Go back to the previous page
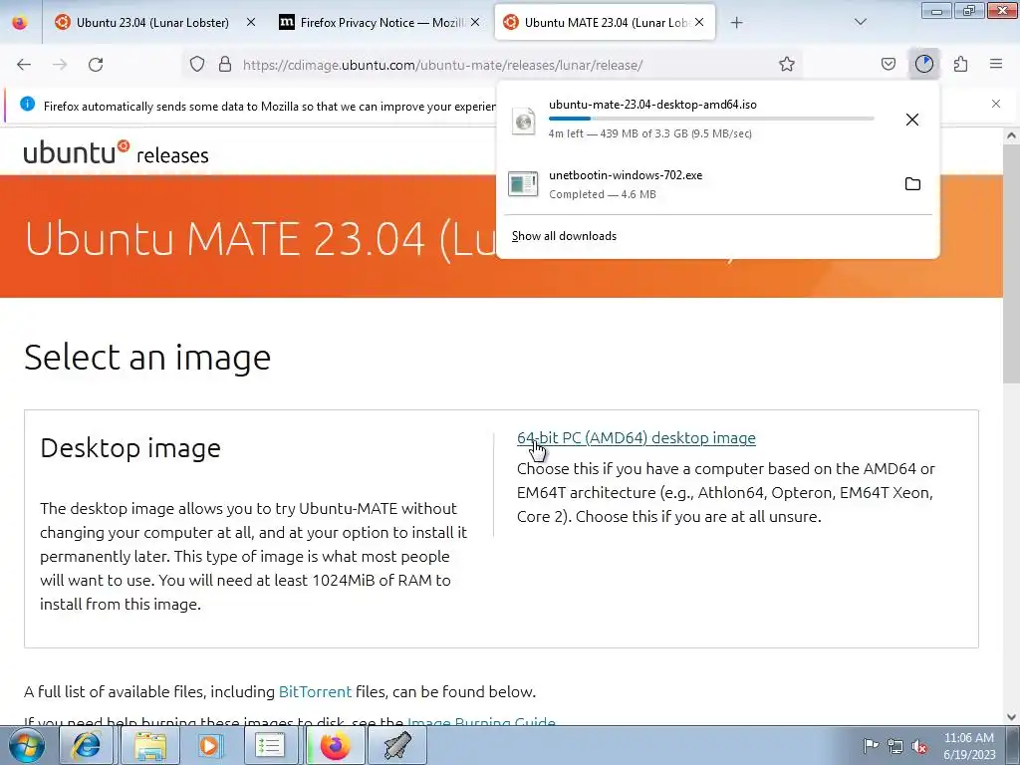 (x=24, y=65)
